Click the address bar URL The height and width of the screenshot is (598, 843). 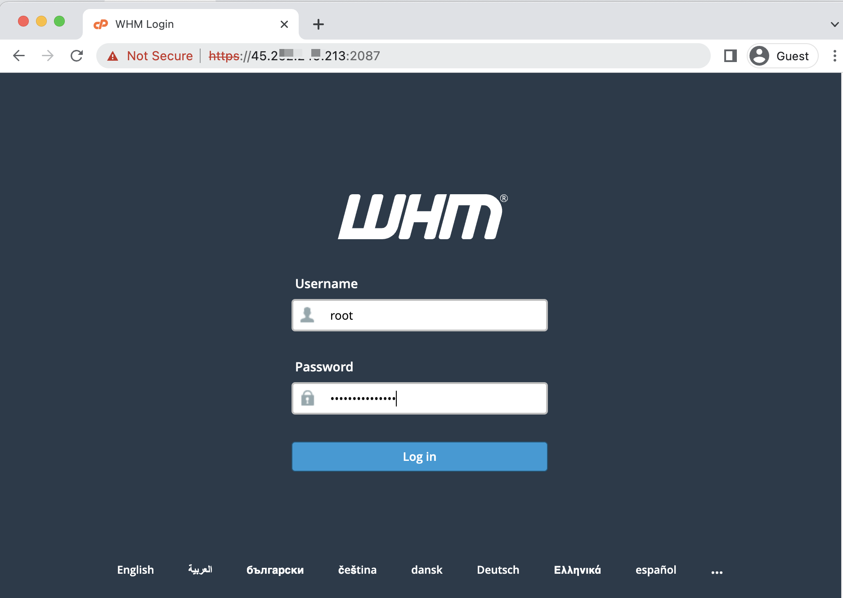[294, 56]
